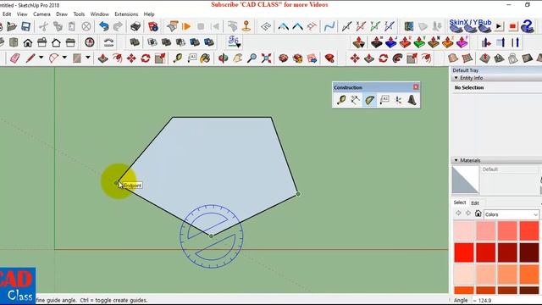
Task: Open the shape tool dropdown arrow
Action: point(88,58)
